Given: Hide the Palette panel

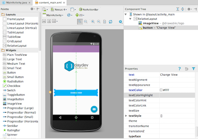Looking at the screenshot, I should 38,9.
